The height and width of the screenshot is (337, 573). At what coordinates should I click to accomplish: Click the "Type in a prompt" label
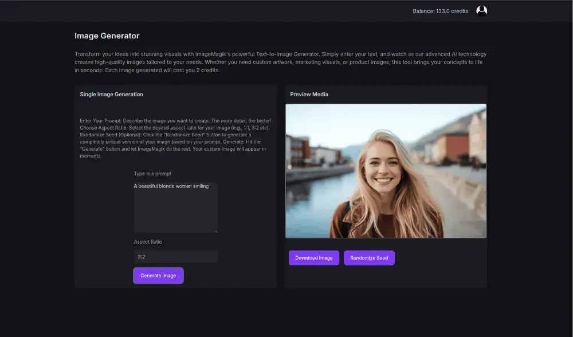152,174
